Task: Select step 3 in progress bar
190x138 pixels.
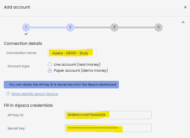Action: point(114,27)
